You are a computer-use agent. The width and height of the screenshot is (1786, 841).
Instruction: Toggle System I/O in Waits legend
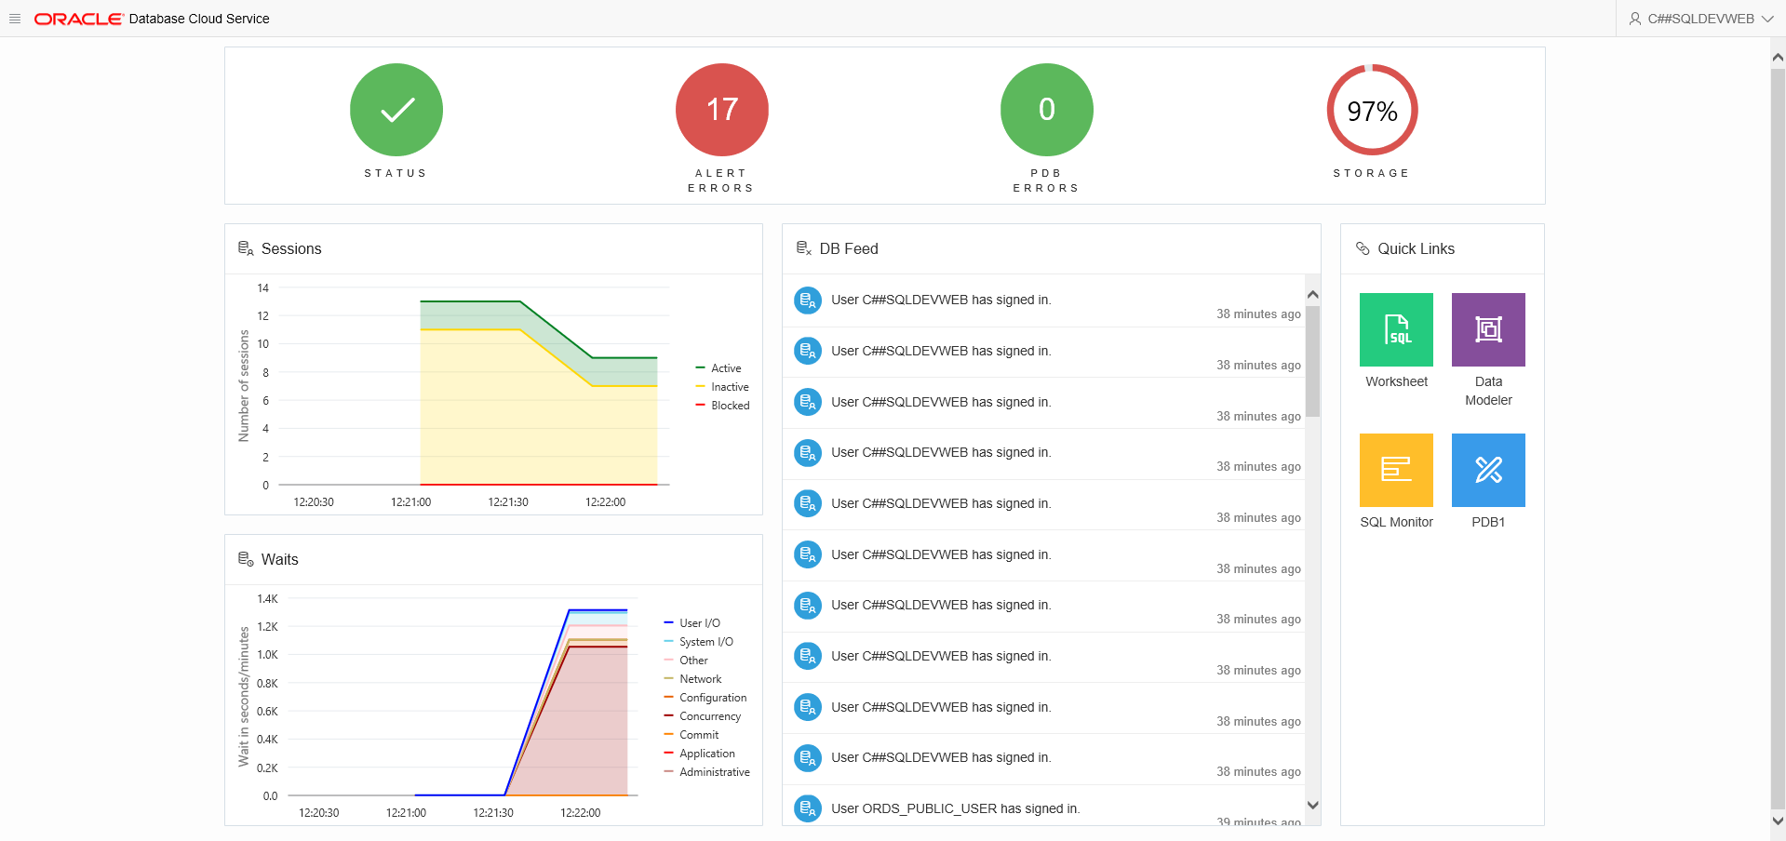(698, 642)
